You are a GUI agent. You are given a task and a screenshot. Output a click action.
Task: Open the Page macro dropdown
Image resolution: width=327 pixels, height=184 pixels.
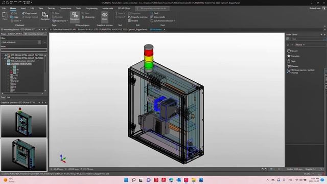60,21
